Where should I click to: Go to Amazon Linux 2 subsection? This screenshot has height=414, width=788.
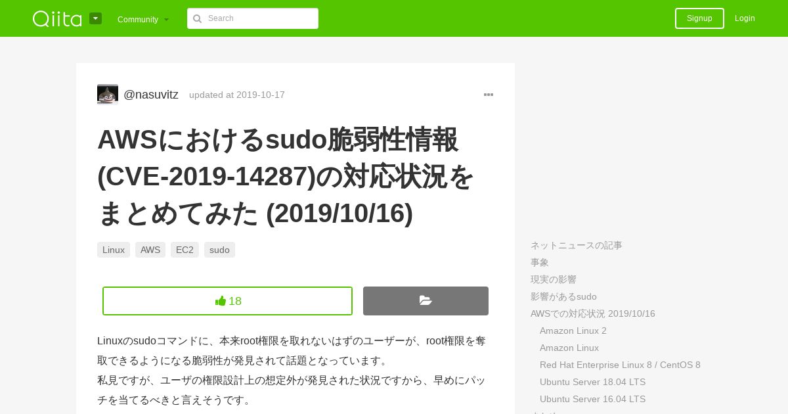[x=573, y=331]
